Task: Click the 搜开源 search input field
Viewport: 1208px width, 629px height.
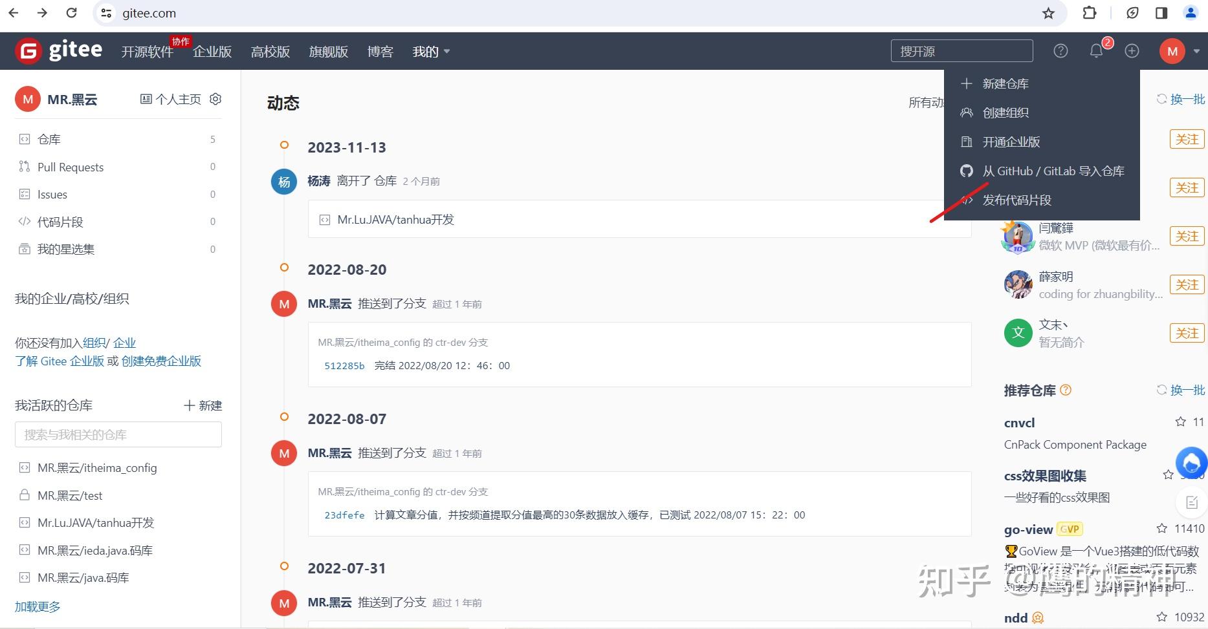Action: [x=961, y=50]
